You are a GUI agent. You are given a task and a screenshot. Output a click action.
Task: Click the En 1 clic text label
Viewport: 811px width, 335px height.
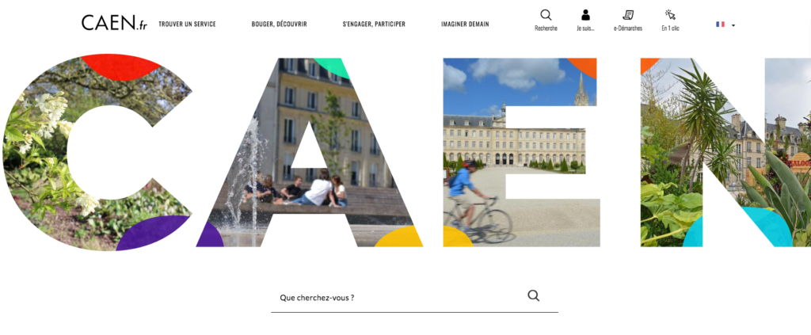point(670,29)
